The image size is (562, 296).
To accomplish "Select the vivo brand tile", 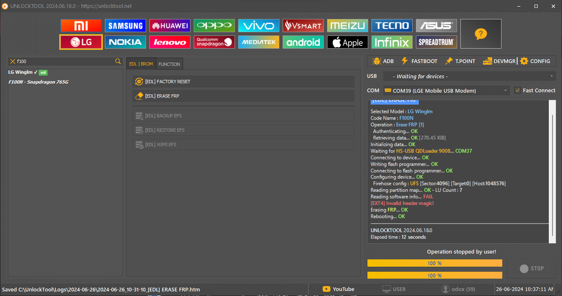I will point(259,25).
